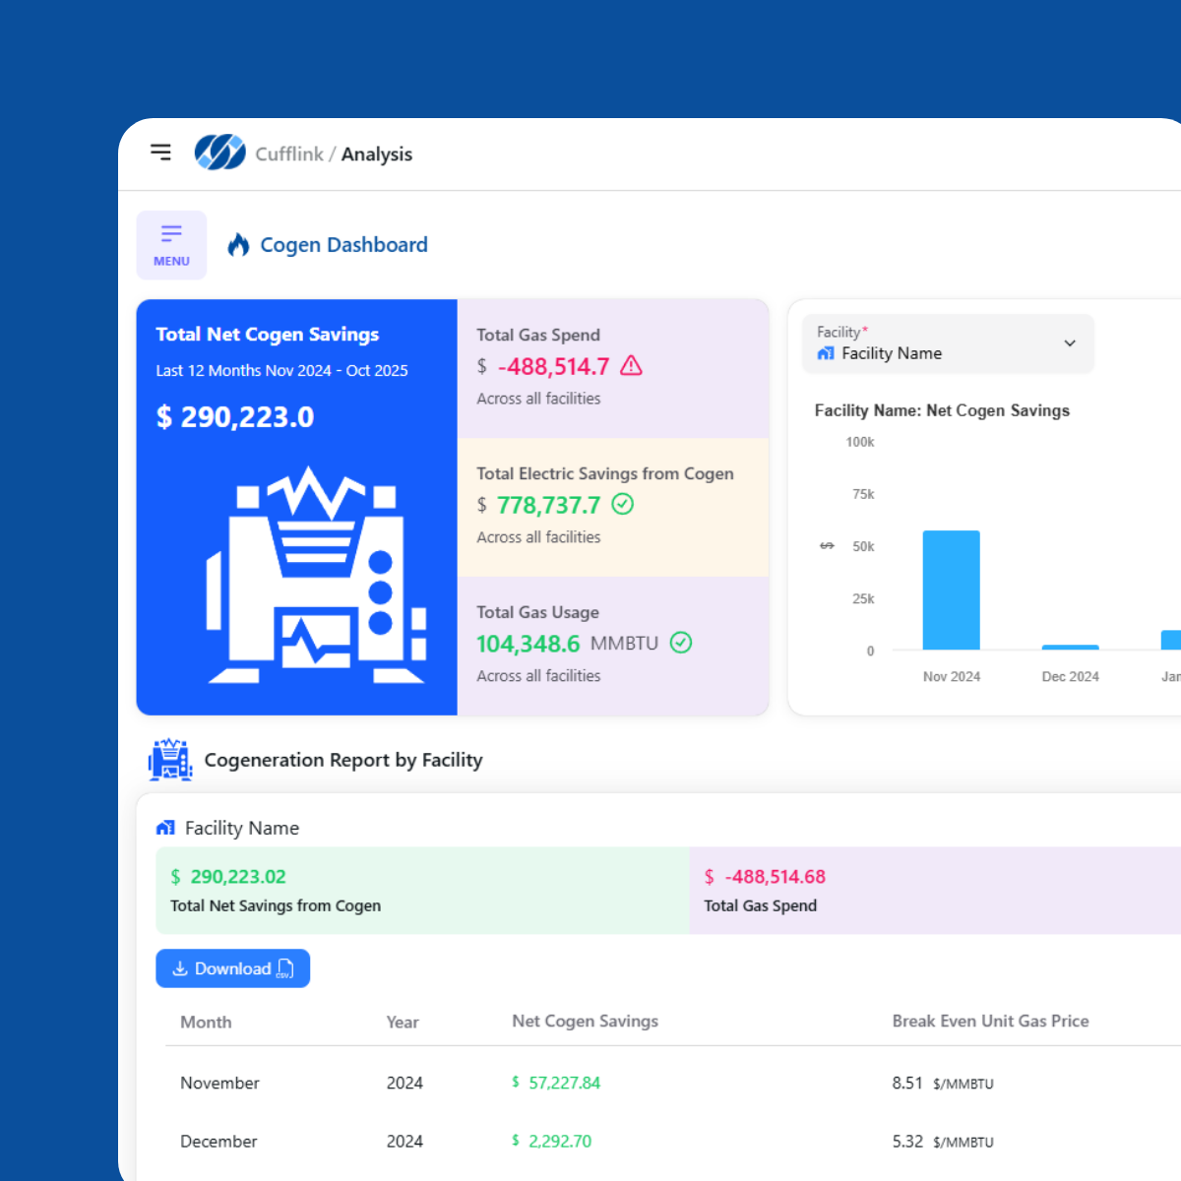
Task: Click the CSV file icon inside the Download button
Action: click(286, 968)
